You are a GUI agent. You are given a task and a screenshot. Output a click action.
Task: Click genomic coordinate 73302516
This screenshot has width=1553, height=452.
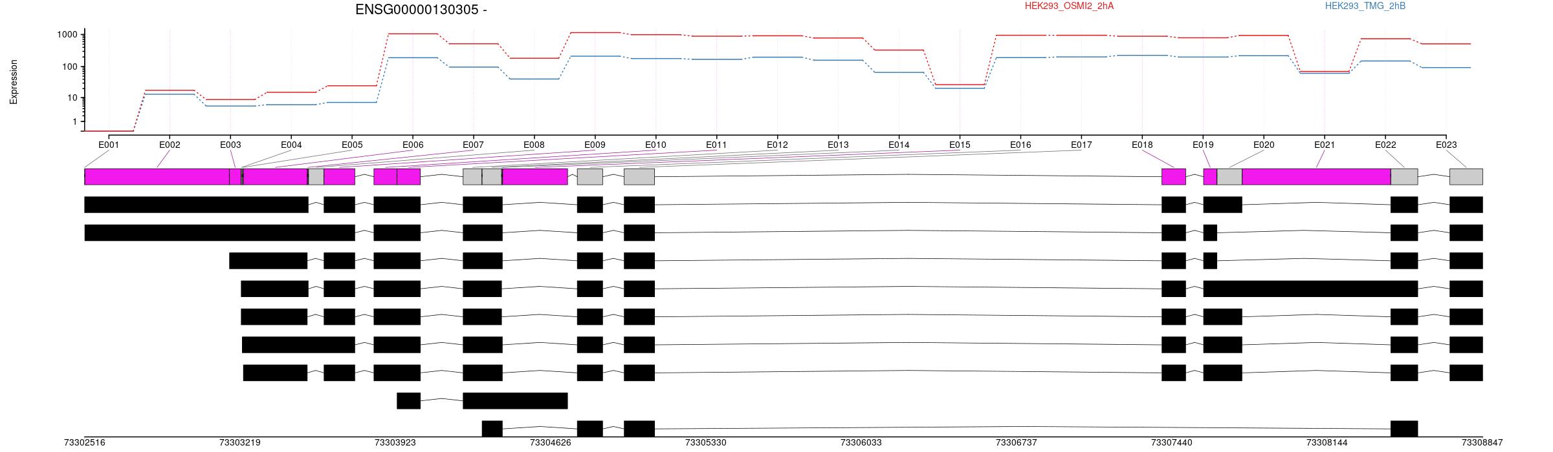click(85, 442)
